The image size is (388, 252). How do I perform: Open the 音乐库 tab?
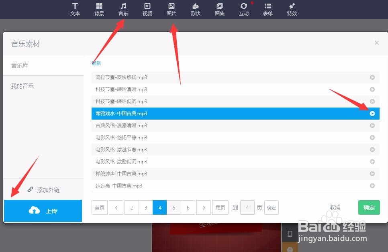20,65
